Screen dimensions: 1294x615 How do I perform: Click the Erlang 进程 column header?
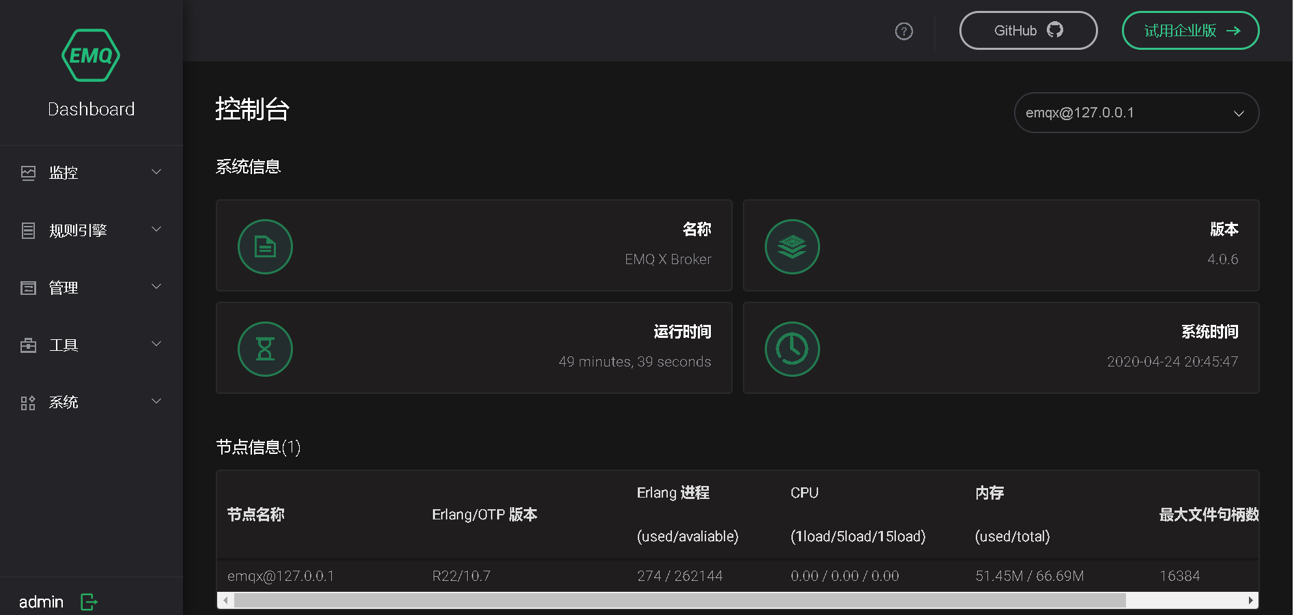click(x=673, y=493)
